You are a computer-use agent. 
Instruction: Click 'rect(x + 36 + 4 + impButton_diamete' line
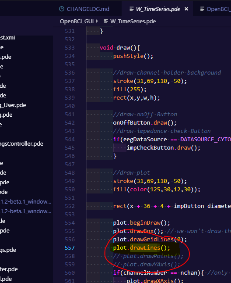point(172,206)
